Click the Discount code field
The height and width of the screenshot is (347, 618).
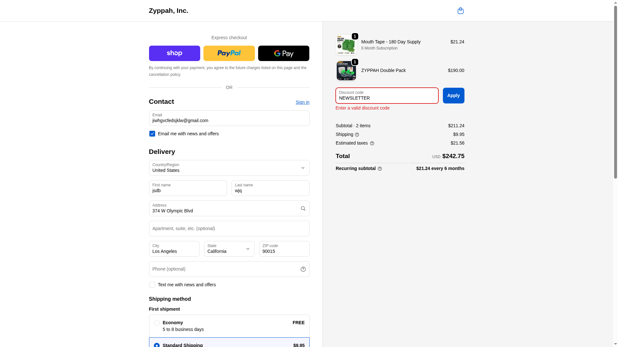[x=387, y=95]
